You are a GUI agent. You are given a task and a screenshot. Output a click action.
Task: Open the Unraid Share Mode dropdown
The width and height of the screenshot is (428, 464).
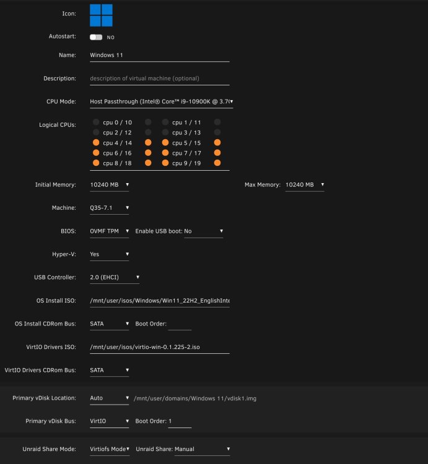click(110, 449)
